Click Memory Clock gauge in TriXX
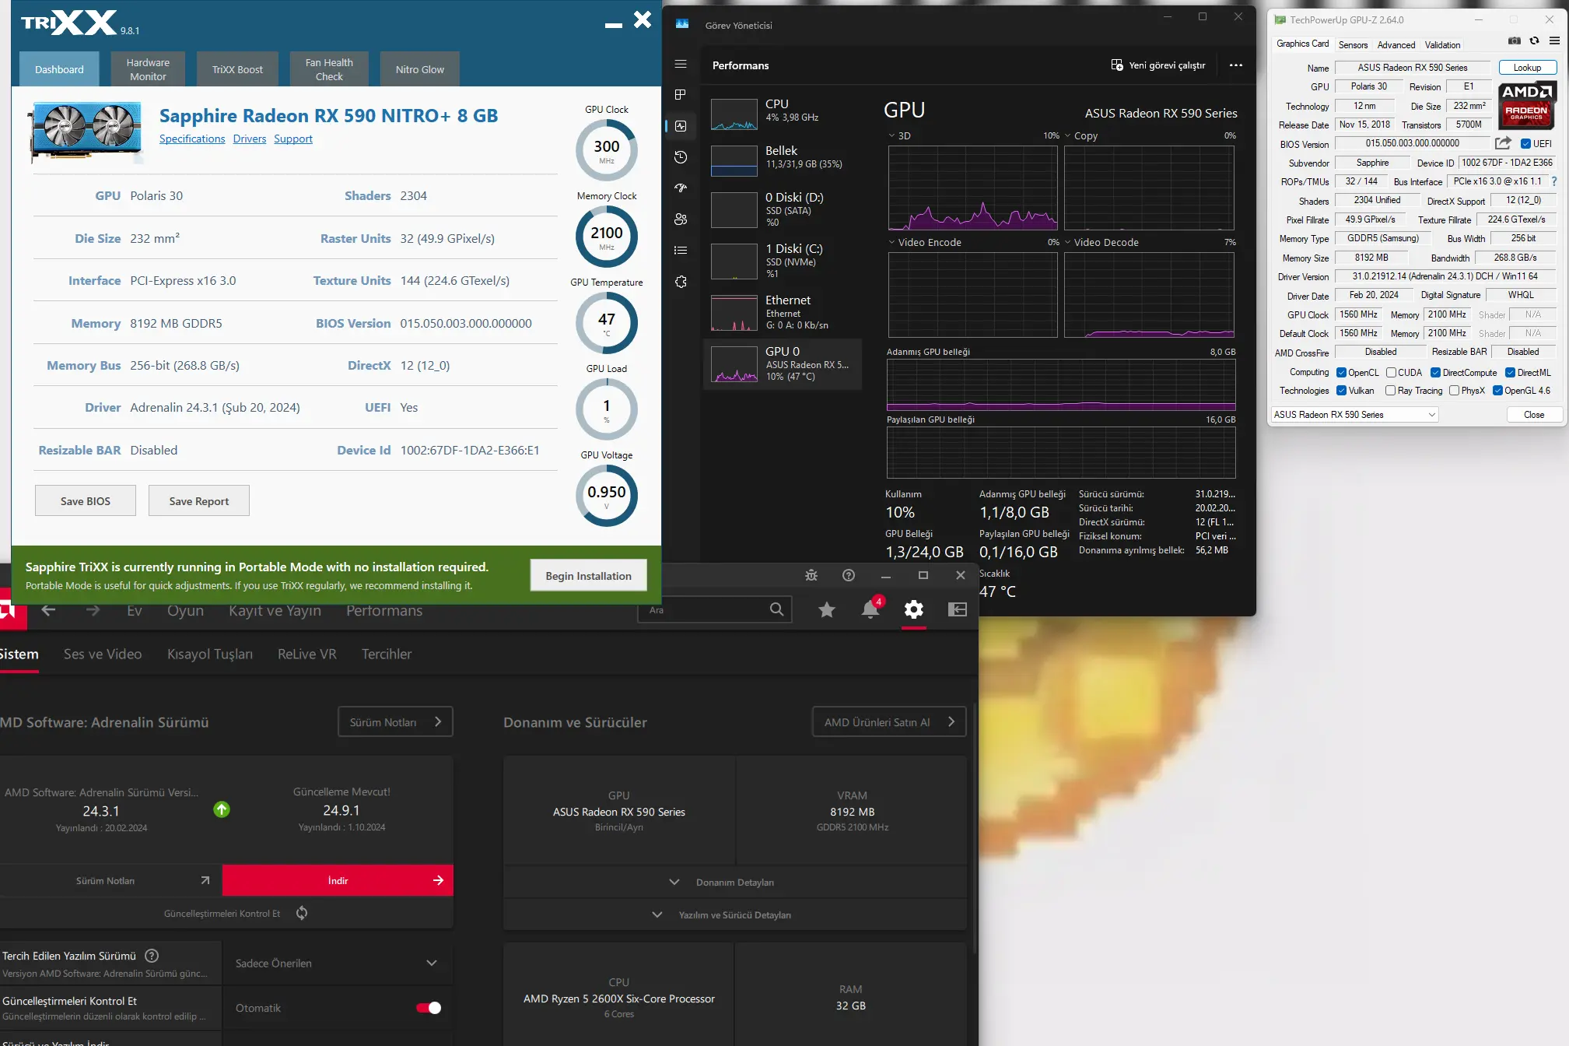This screenshot has height=1046, width=1569. click(x=607, y=237)
